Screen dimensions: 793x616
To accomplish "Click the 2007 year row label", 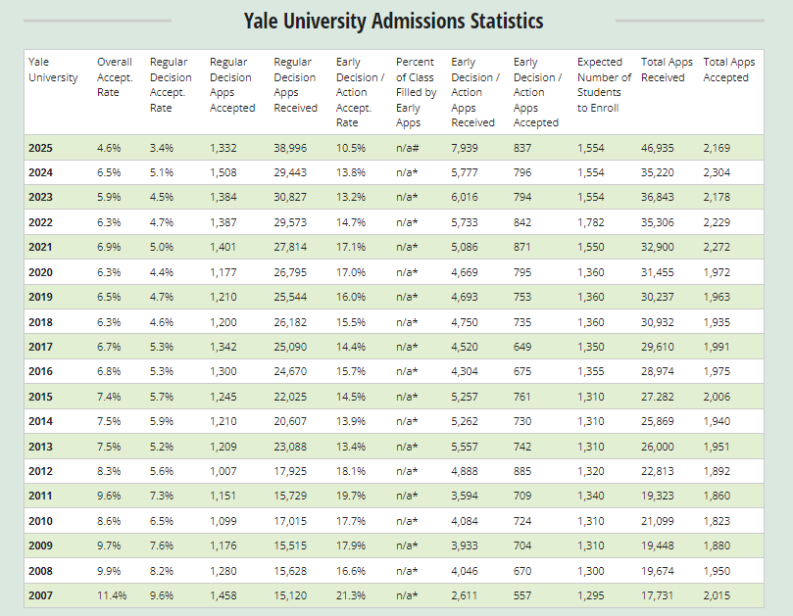I will click(x=41, y=595).
